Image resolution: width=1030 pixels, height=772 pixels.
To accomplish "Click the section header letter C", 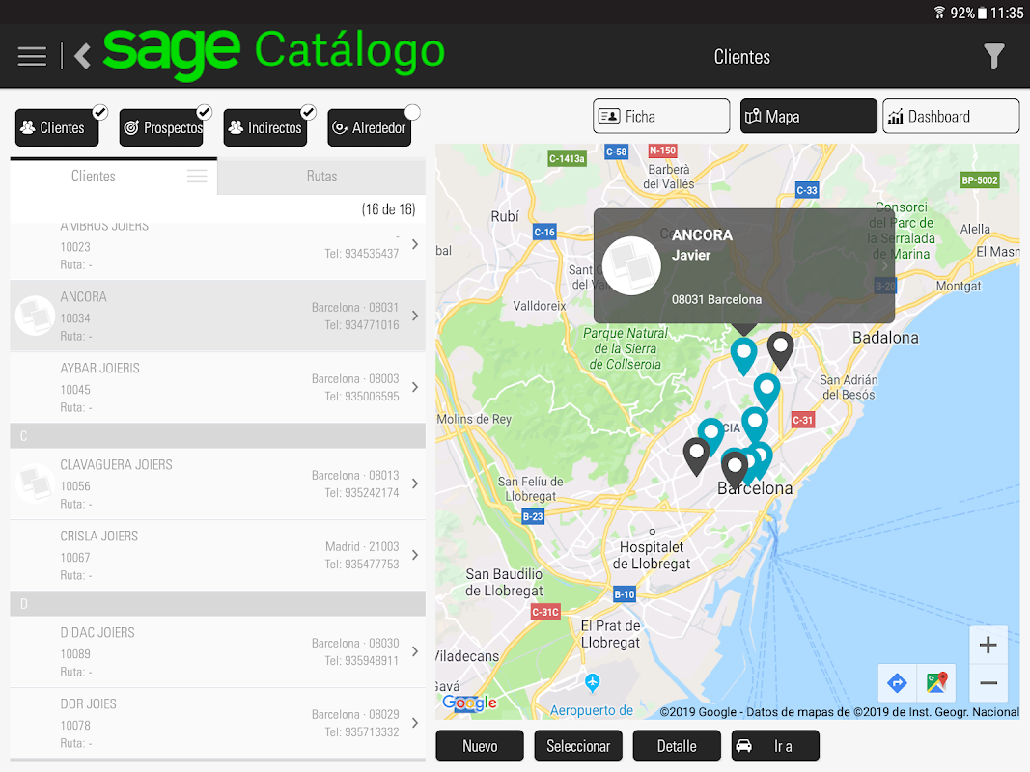I will (x=23, y=436).
